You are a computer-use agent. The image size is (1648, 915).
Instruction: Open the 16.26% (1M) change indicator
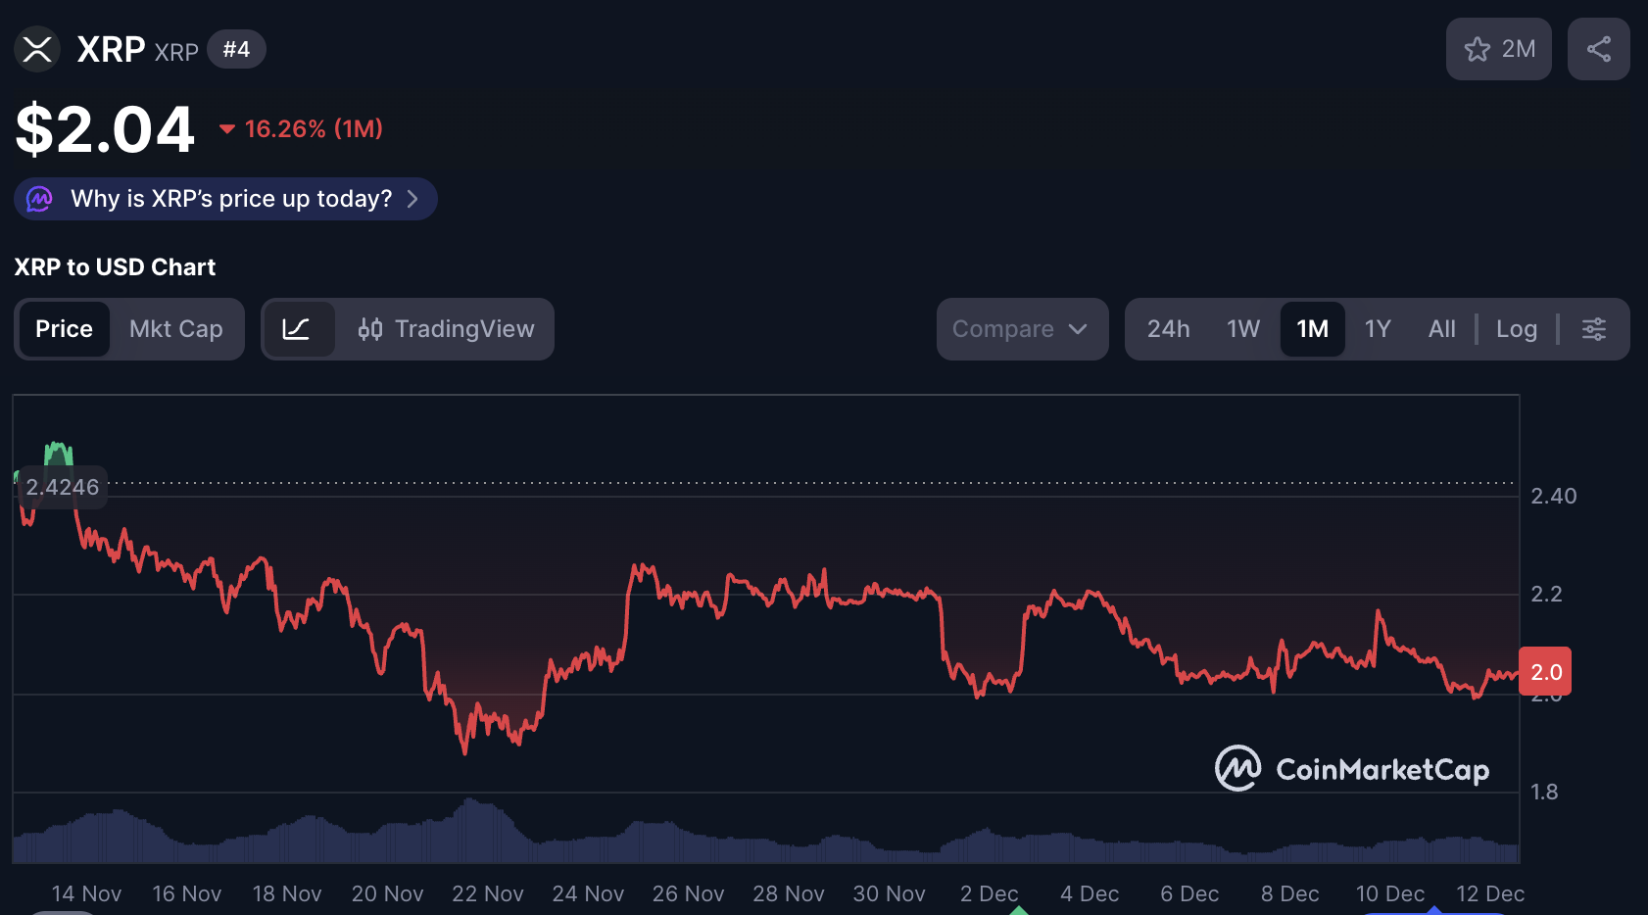coord(302,129)
